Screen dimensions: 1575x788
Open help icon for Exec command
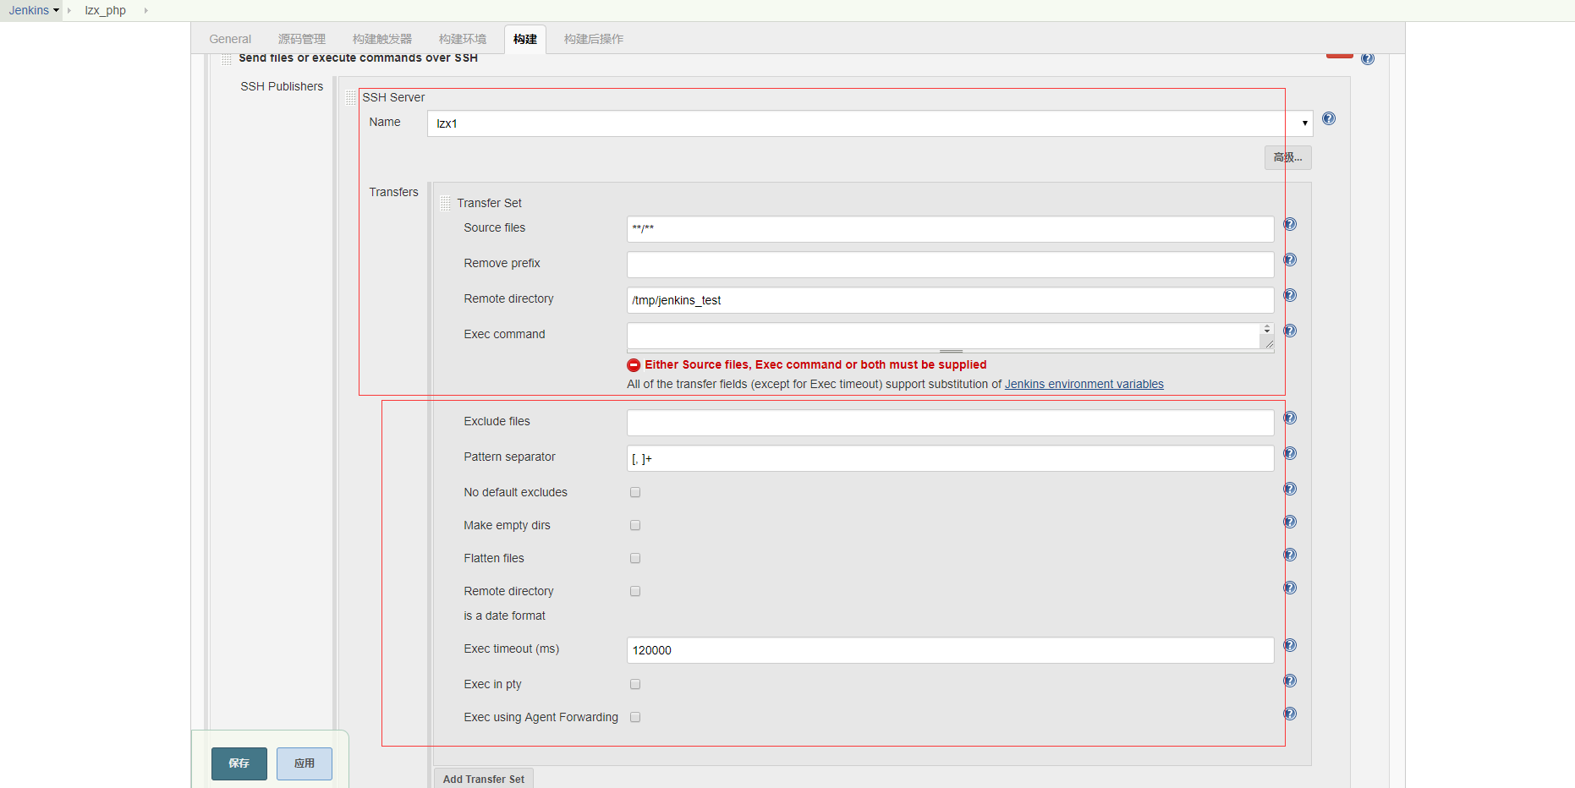click(1290, 331)
